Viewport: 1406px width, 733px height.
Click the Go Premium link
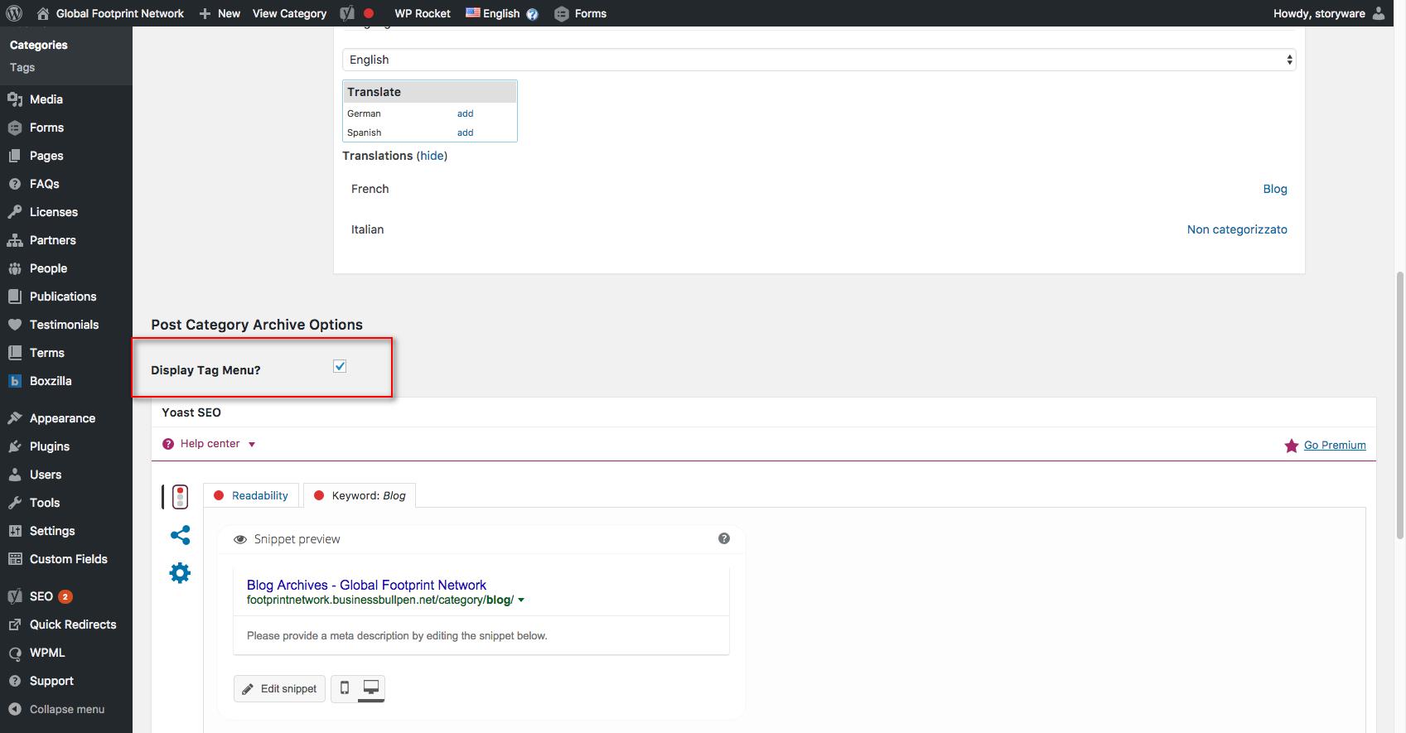[1335, 445]
